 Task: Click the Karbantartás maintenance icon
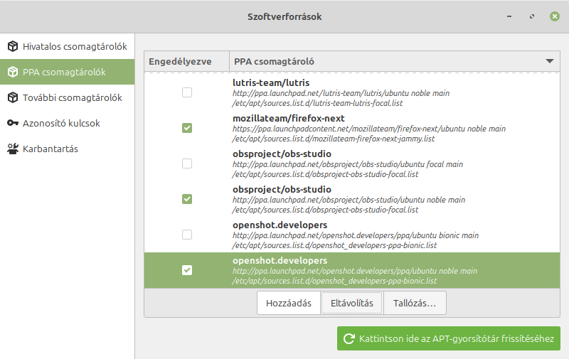(13, 149)
